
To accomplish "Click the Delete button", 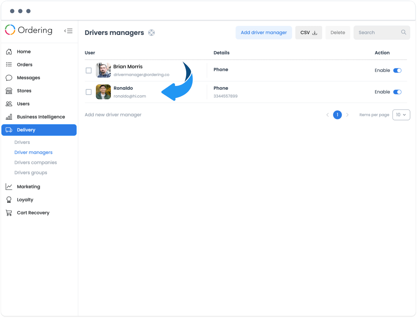I will tap(338, 33).
